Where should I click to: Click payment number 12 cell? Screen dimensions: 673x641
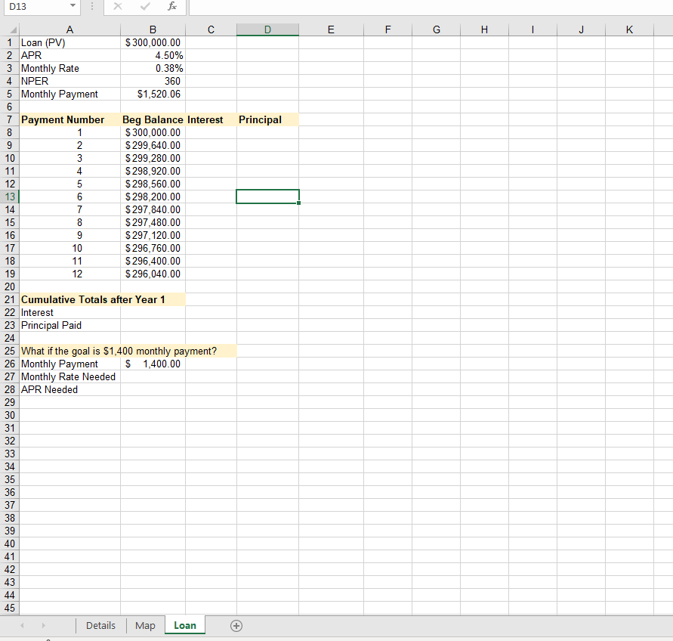click(70, 274)
